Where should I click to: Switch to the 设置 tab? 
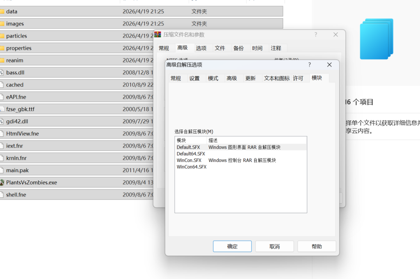pyautogui.click(x=194, y=78)
